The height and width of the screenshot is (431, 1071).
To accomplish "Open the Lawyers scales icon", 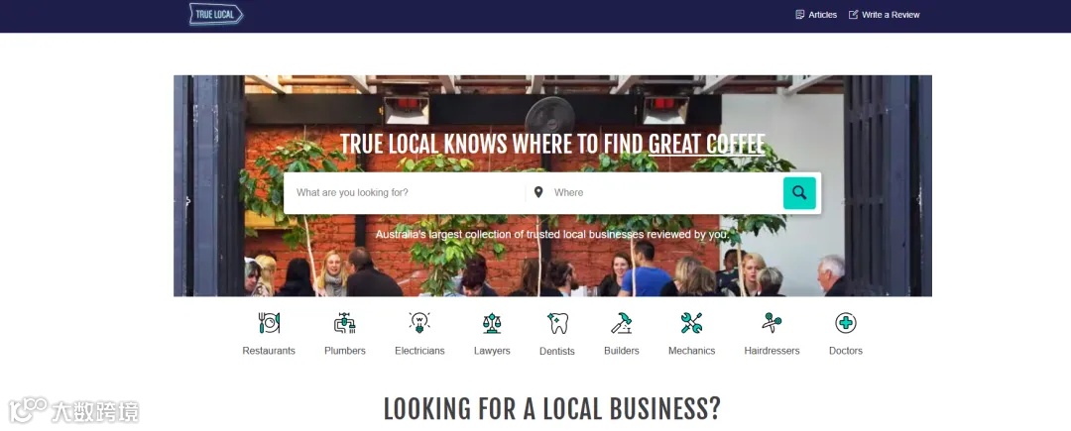I will point(492,323).
